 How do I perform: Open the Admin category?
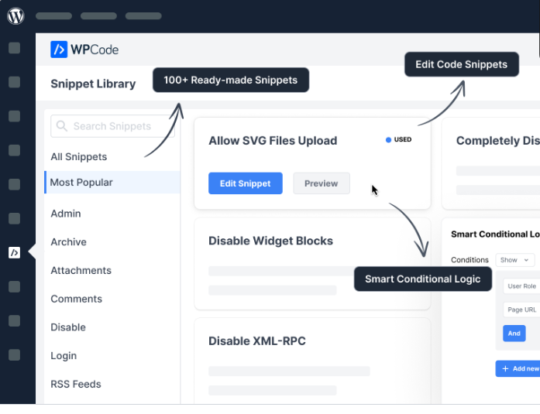point(66,214)
